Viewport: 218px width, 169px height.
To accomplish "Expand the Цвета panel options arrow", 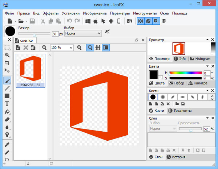I will point(207,66).
